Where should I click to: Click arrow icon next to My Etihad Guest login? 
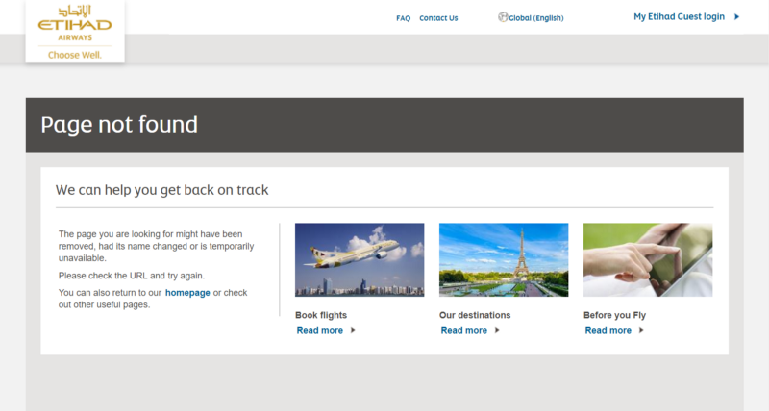[x=736, y=16]
